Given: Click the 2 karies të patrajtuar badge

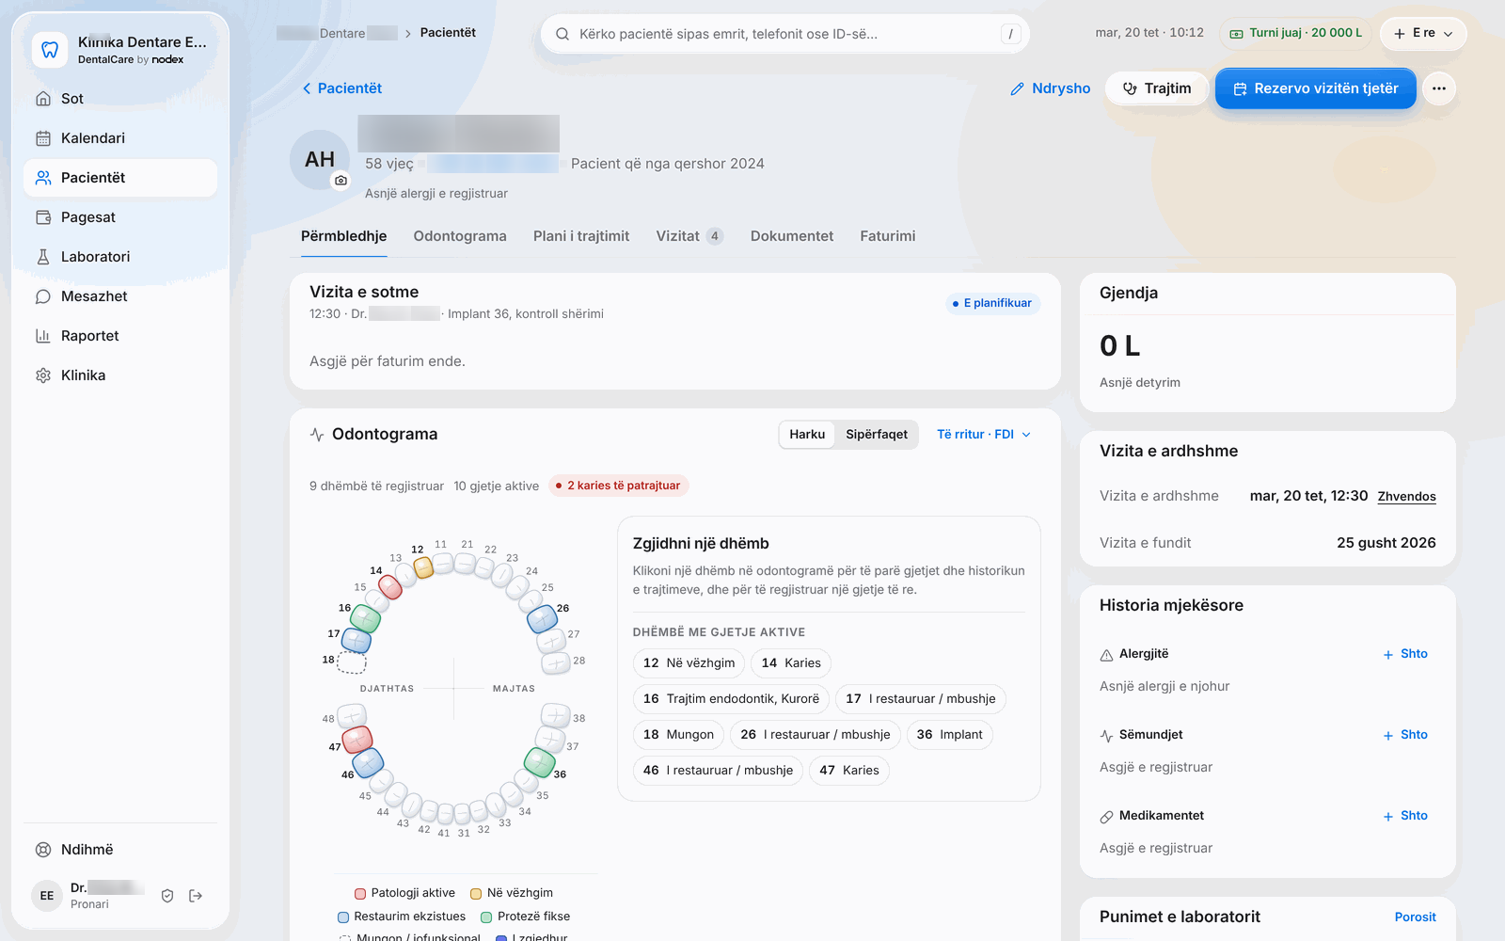Looking at the screenshot, I should pyautogui.click(x=619, y=486).
